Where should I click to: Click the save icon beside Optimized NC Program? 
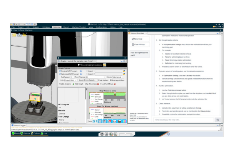tap(81, 74)
